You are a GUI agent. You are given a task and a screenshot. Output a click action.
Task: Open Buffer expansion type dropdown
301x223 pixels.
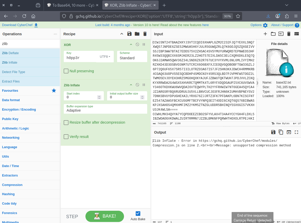[x=105, y=110]
